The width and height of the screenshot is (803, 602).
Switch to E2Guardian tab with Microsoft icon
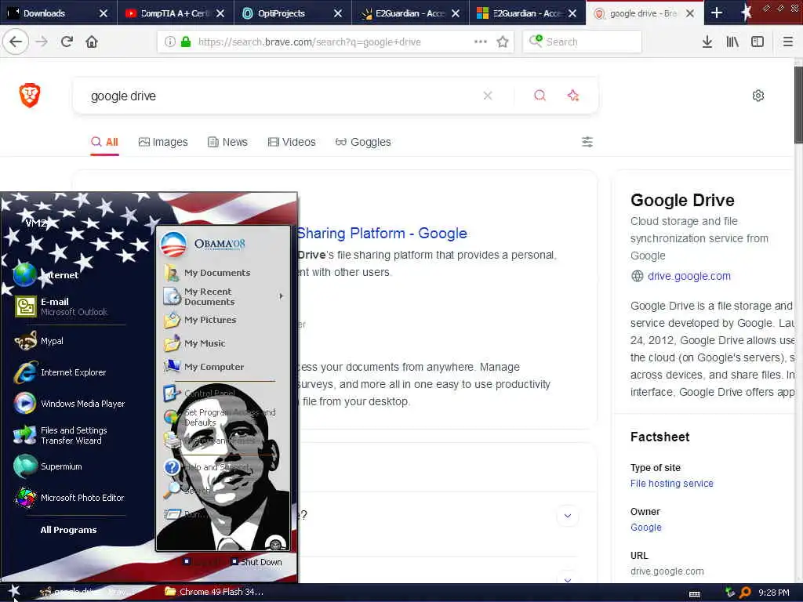(526, 13)
